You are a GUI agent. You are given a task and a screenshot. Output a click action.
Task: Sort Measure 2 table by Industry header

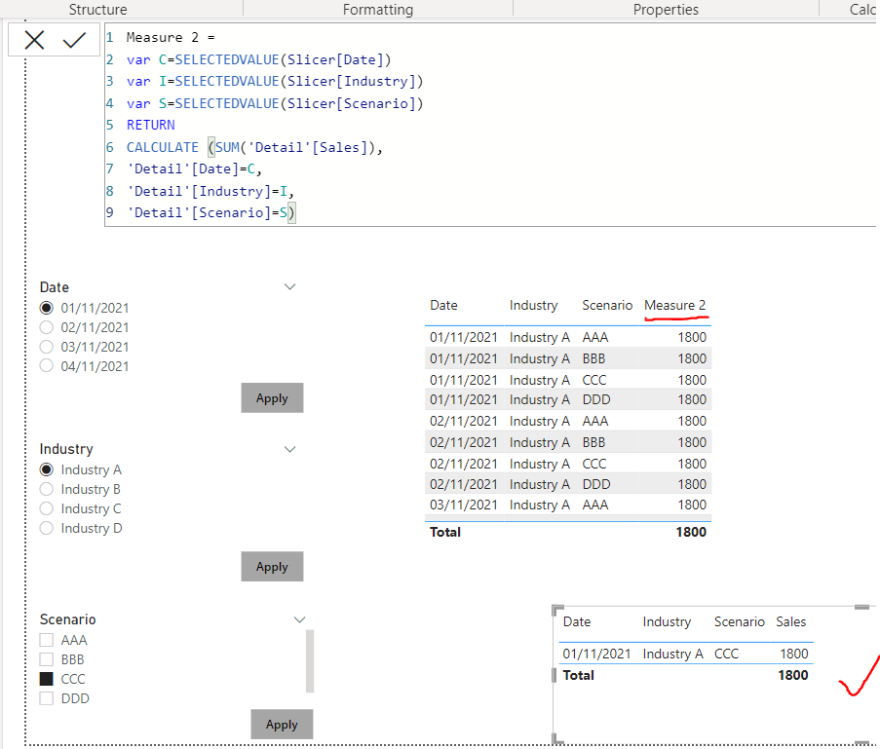tap(533, 305)
